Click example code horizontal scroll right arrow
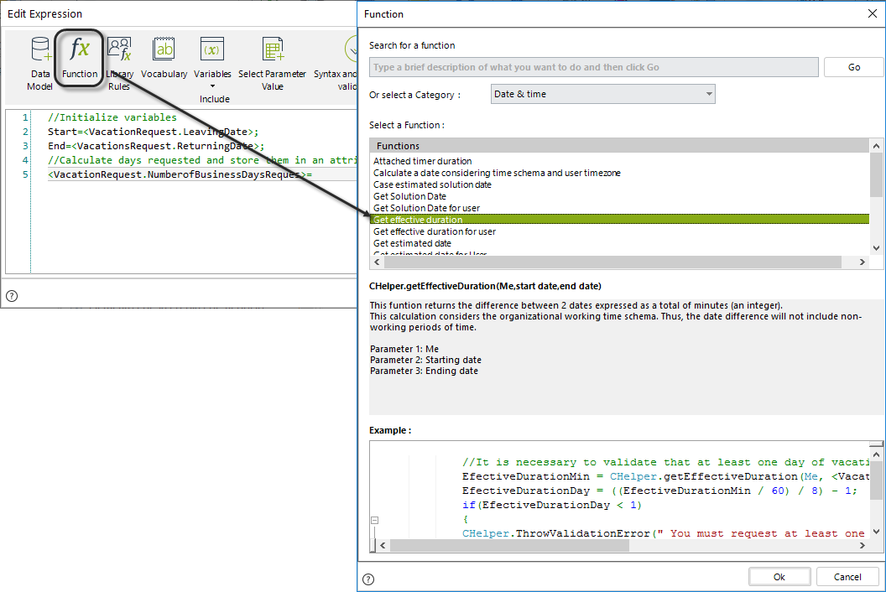Viewport: 886px width, 592px height. click(863, 546)
